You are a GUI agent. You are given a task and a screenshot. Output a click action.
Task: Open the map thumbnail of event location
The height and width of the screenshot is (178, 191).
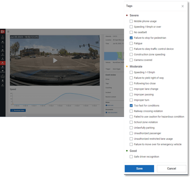(x=114, y=56)
